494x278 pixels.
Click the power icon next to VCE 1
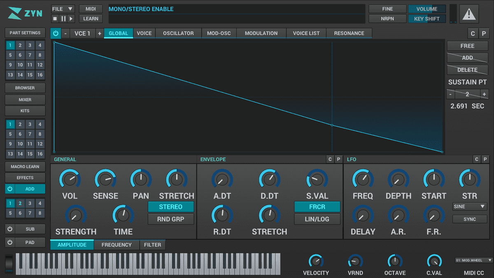tap(56, 33)
